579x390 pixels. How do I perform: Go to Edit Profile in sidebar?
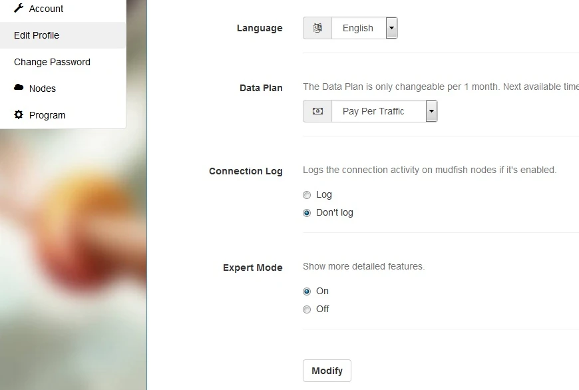coord(37,35)
